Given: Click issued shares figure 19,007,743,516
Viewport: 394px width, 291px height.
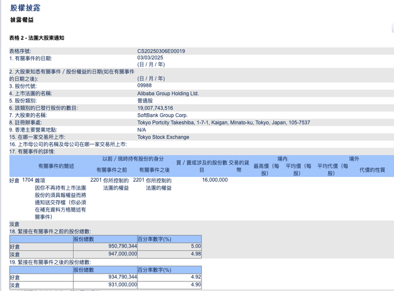Looking at the screenshot, I should (x=155, y=108).
